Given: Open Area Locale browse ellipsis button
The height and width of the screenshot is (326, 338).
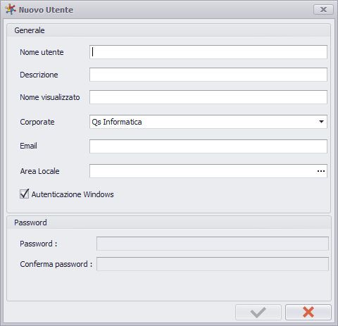Looking at the screenshot, I should point(321,171).
